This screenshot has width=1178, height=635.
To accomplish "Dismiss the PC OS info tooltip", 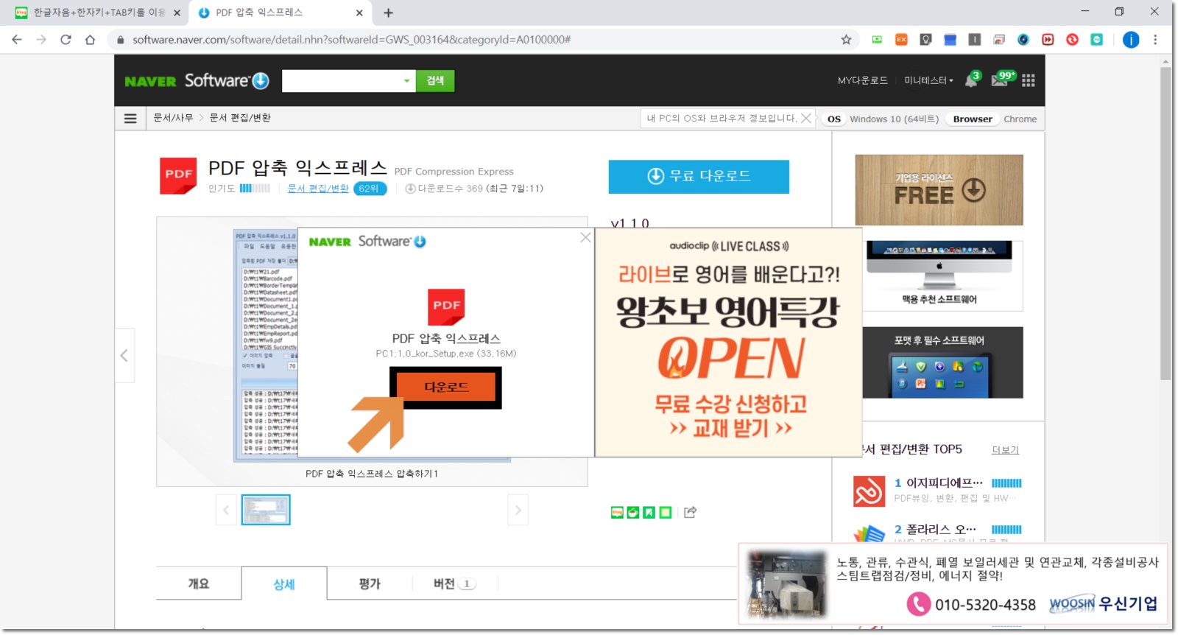I will pyautogui.click(x=806, y=118).
